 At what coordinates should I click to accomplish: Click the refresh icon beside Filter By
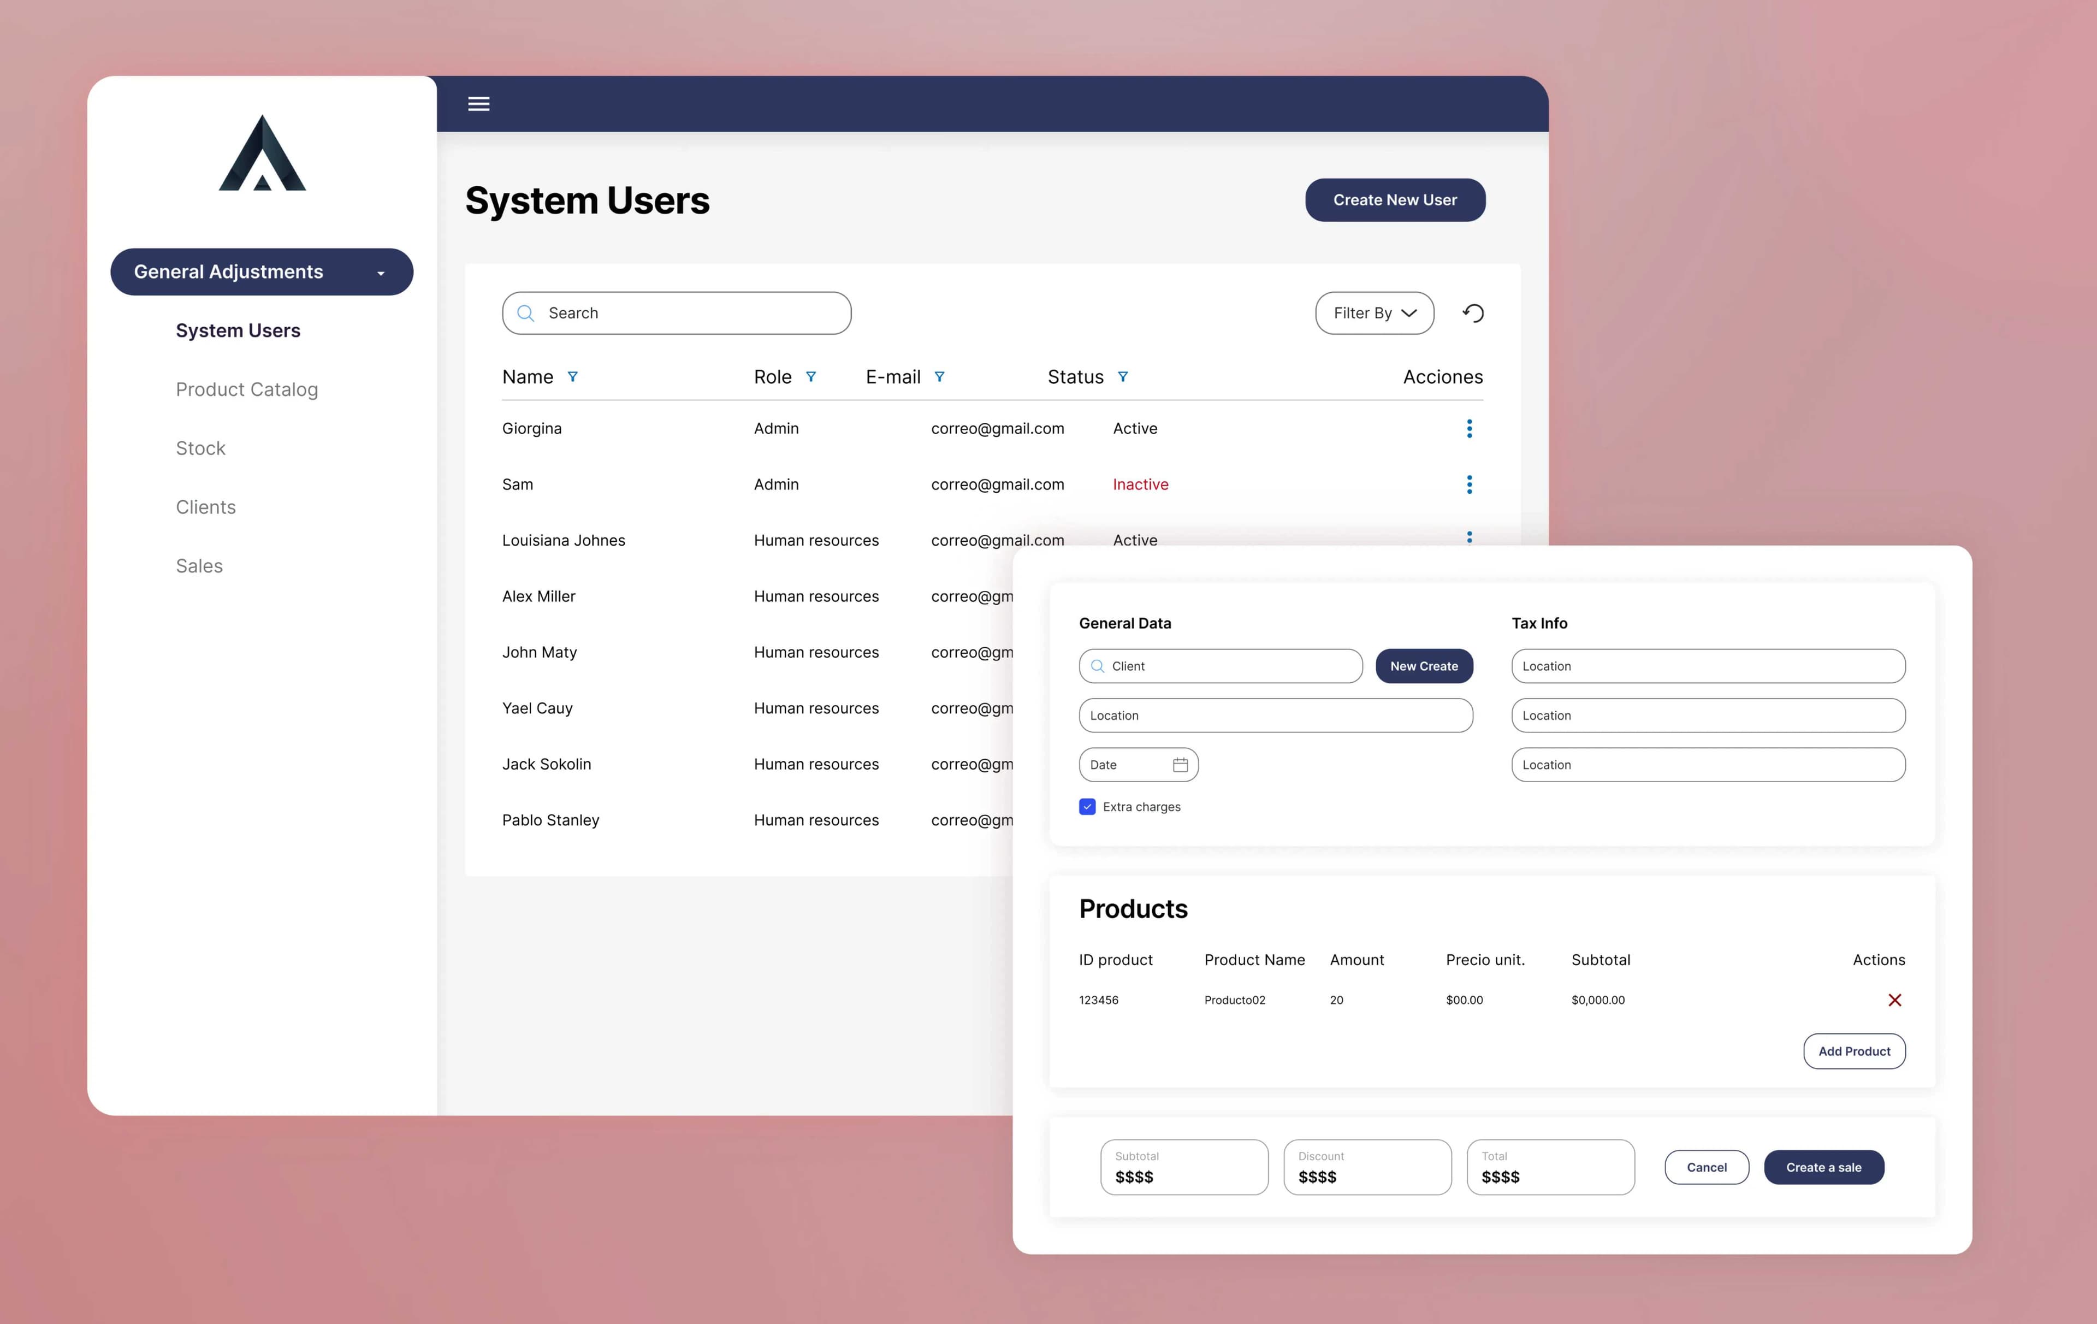1473,313
